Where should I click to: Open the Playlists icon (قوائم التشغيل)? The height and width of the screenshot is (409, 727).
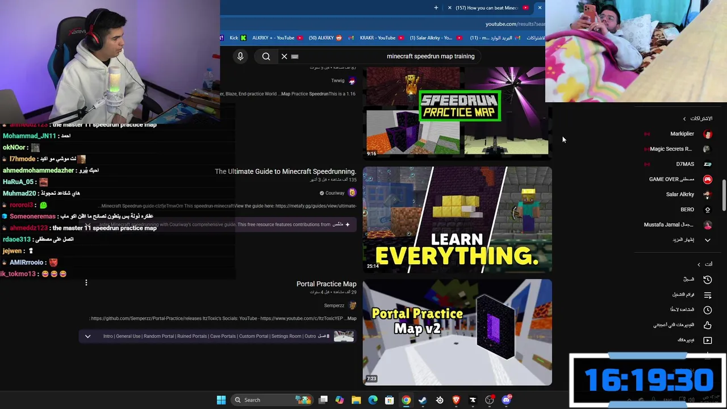(708, 295)
